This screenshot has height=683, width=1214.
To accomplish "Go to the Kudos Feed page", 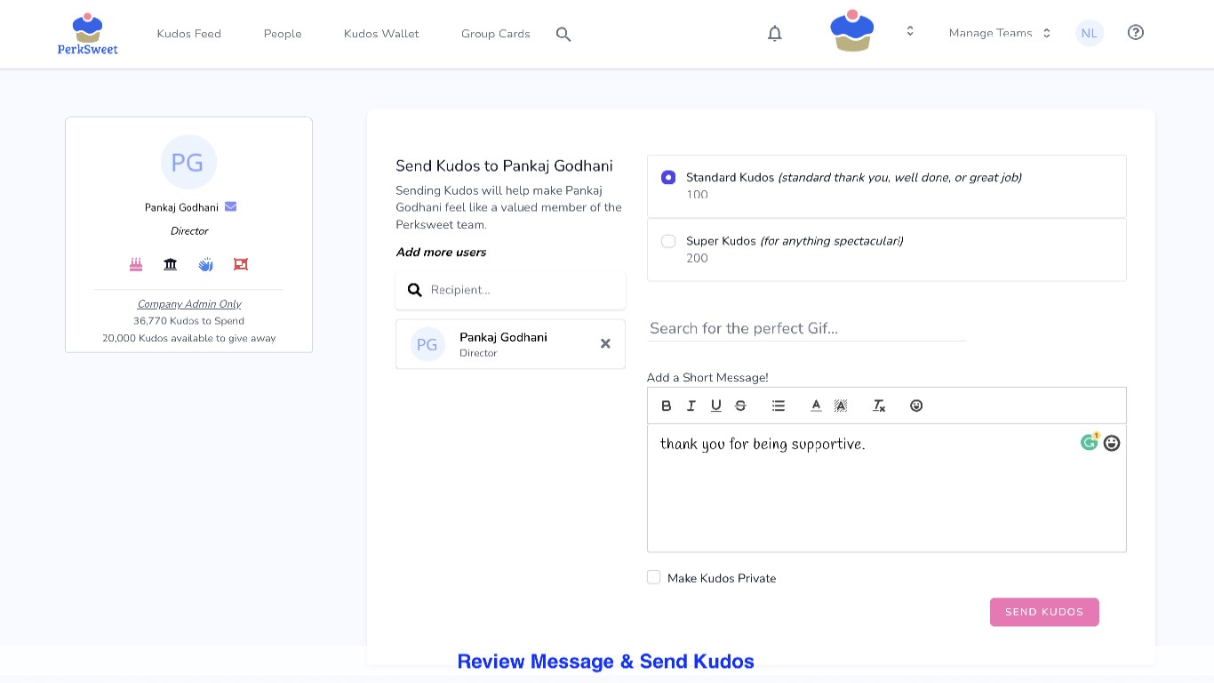I will coord(189,34).
